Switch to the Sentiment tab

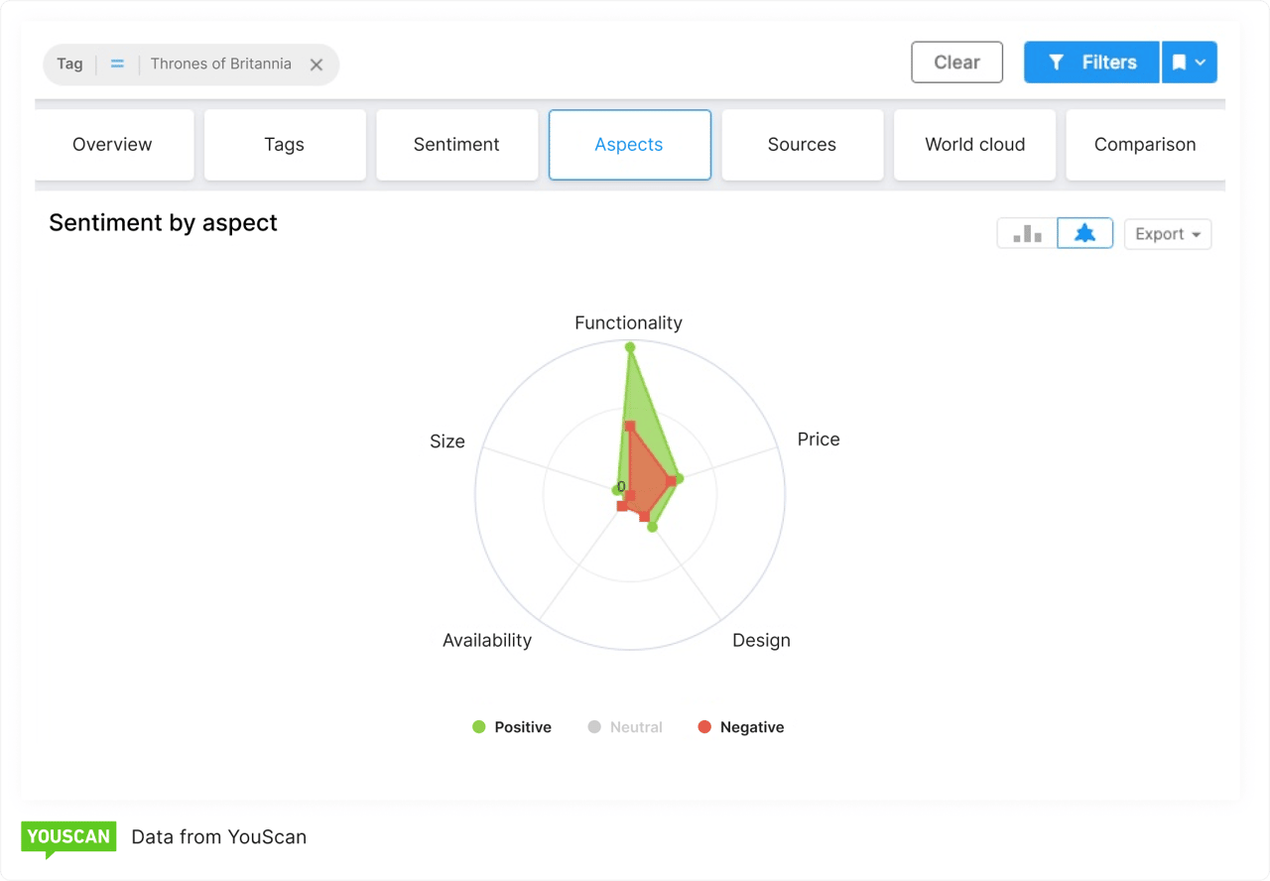point(456,145)
